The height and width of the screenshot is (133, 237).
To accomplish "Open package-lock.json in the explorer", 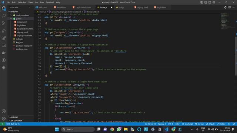I will click(24, 46).
